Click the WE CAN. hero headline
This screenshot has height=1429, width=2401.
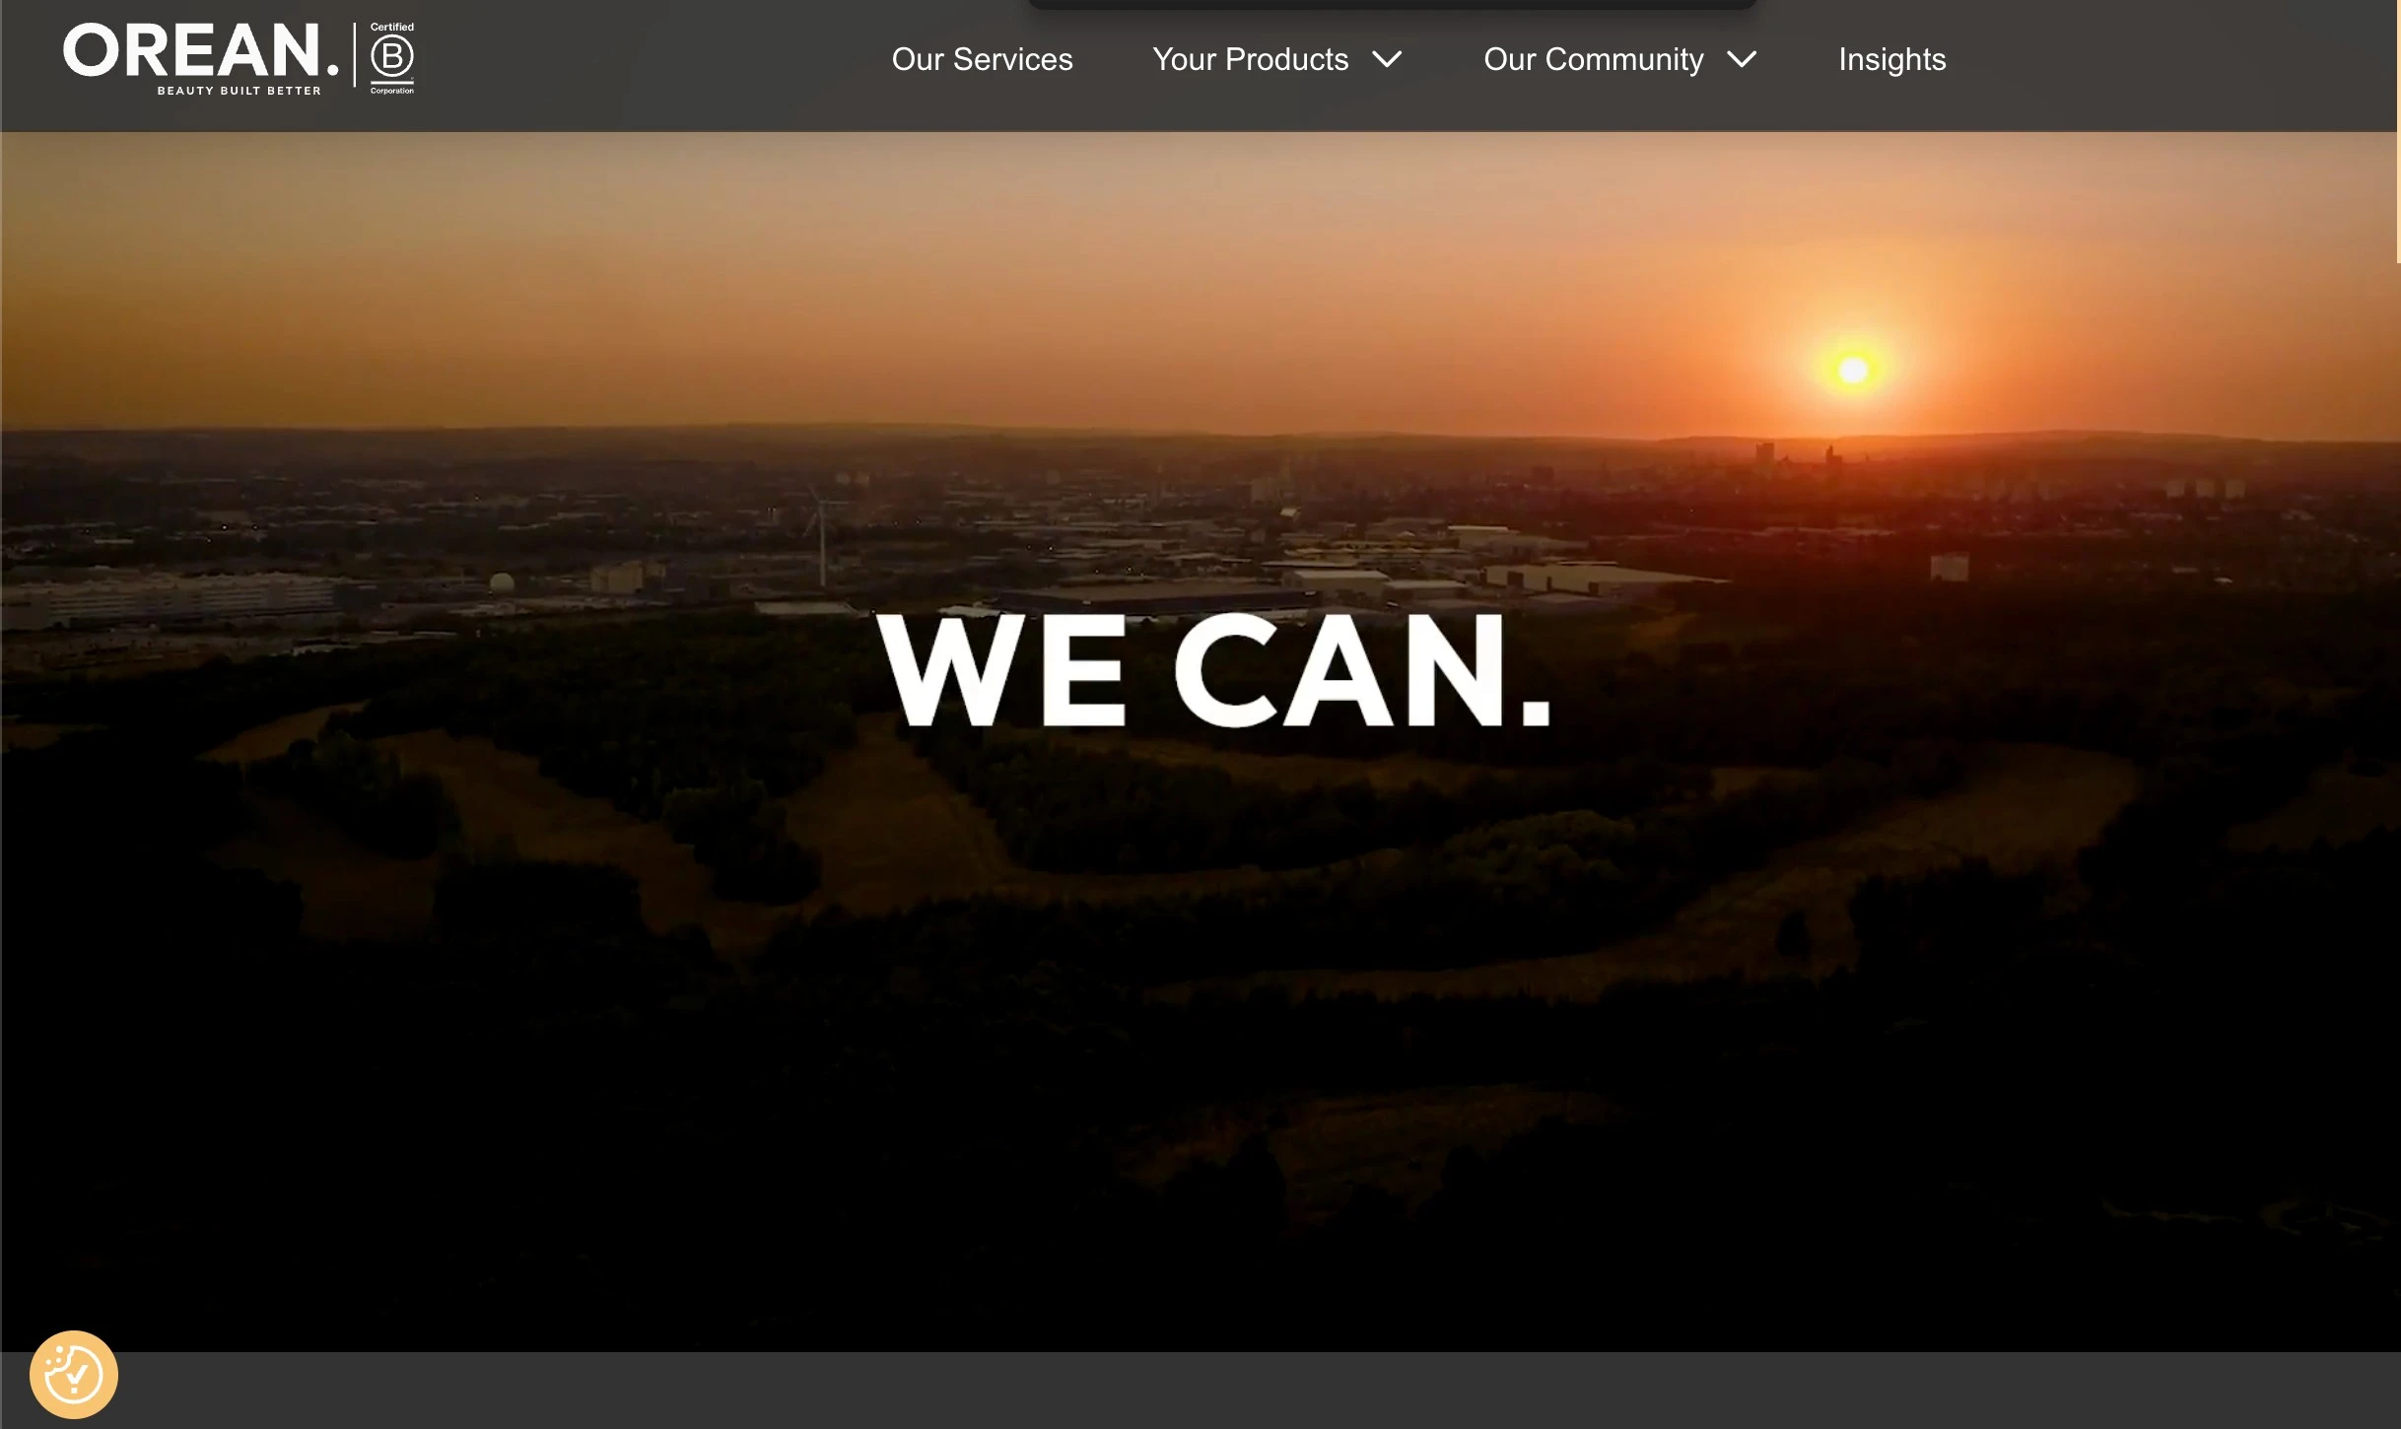(x=1213, y=670)
